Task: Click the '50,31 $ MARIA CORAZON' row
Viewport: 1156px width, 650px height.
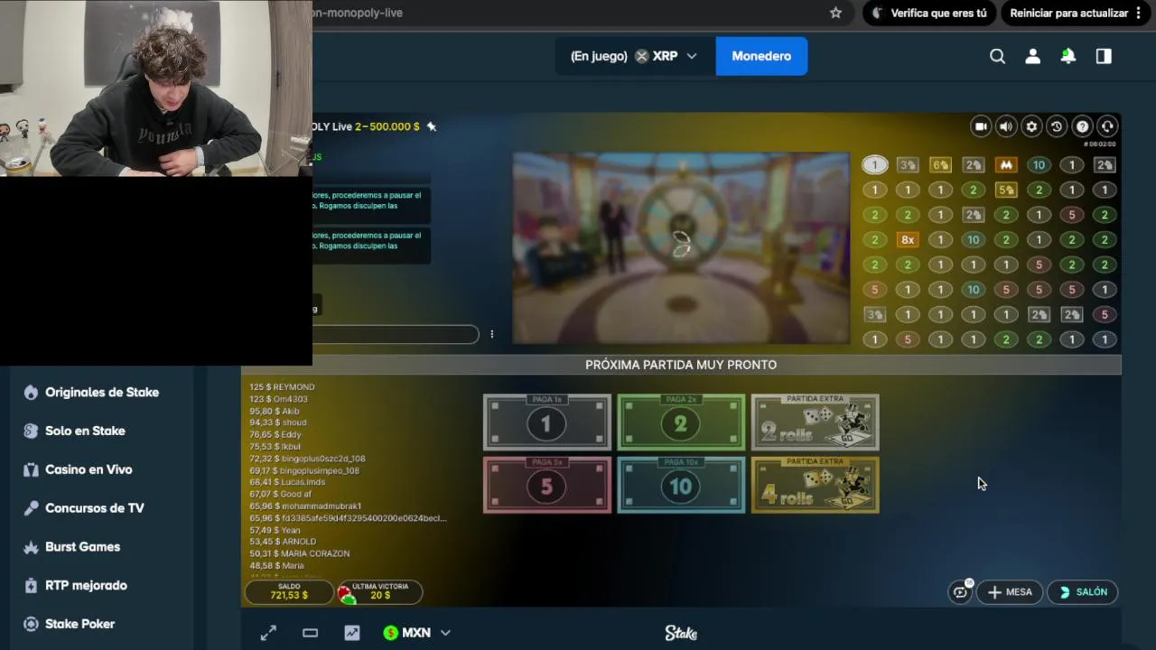Action: pos(298,553)
